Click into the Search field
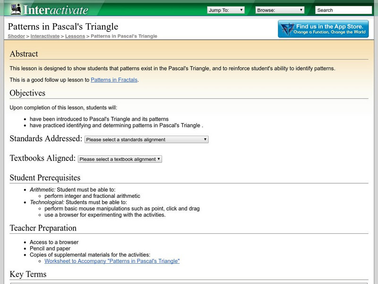The height and width of the screenshot is (284, 378). click(344, 10)
